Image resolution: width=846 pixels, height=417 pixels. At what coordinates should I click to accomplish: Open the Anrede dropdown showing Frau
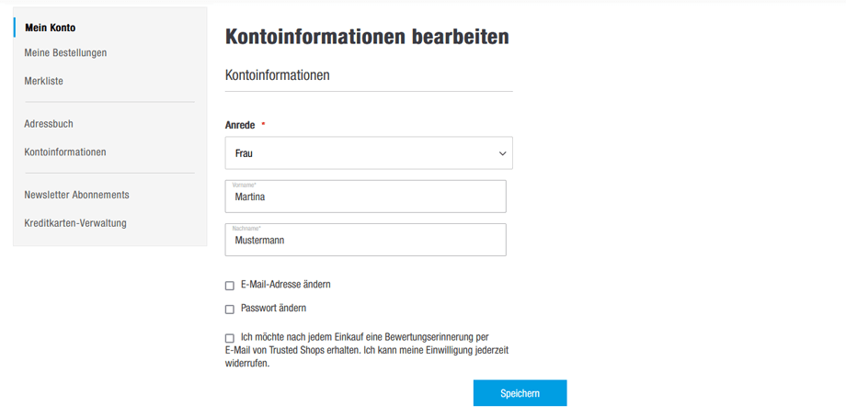point(368,153)
